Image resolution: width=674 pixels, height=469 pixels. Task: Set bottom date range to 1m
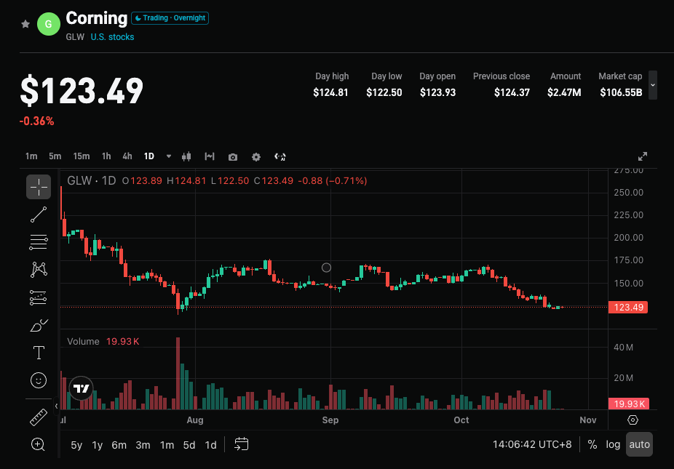167,445
